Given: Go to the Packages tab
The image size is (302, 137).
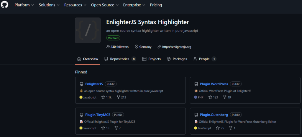Looking at the screenshot, I should pos(177,59).
